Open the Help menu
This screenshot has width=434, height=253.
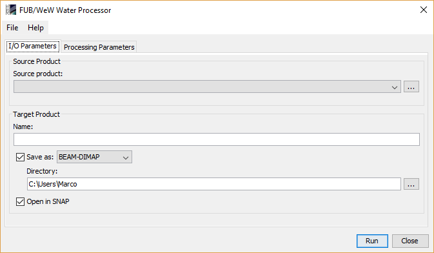click(x=35, y=28)
